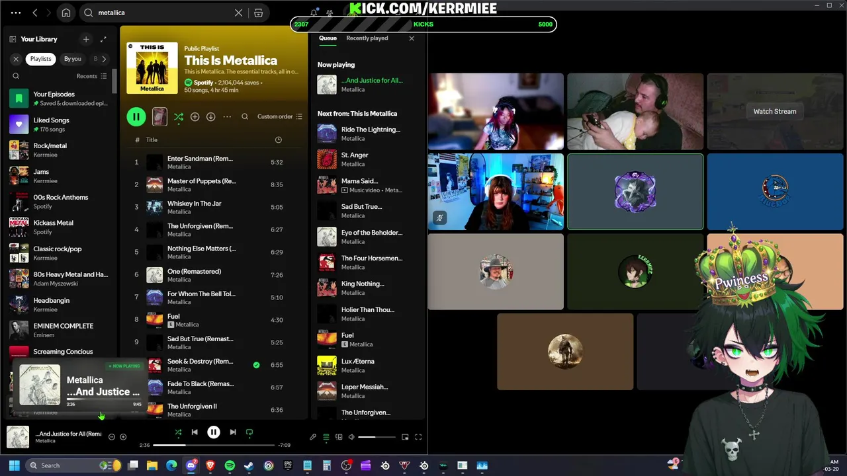This screenshot has height=476, width=847.
Task: Open the Browse icon next to the search box
Action: (x=259, y=13)
